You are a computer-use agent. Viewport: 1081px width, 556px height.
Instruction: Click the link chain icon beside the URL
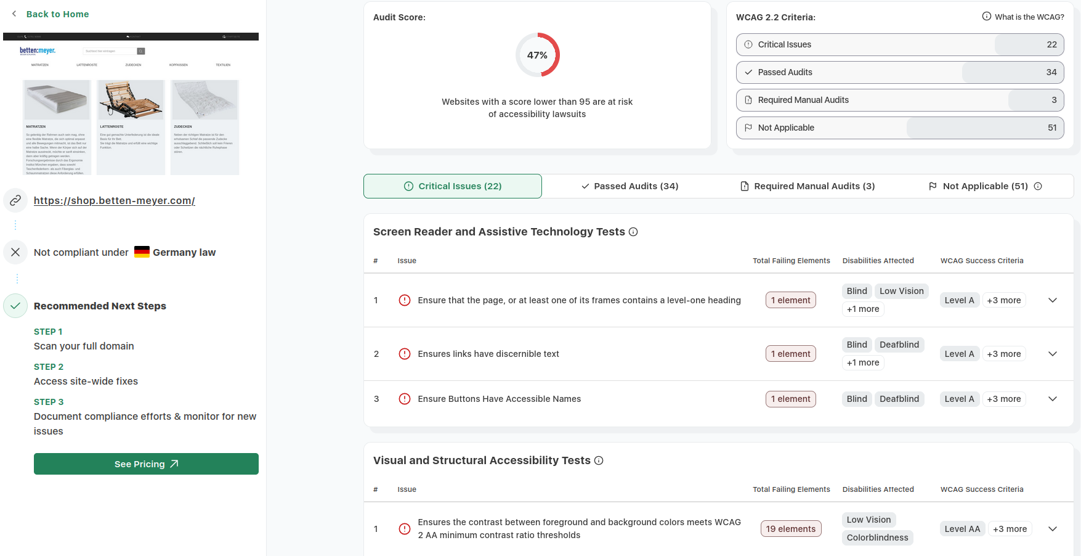(x=15, y=200)
